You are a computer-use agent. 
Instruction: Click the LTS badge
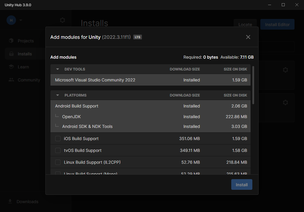tap(137, 37)
